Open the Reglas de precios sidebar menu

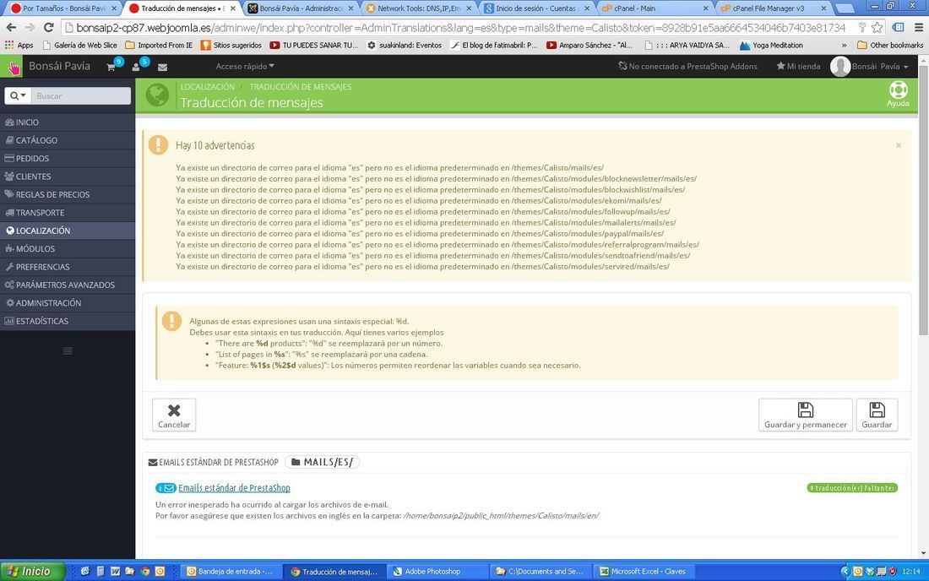coord(68,194)
